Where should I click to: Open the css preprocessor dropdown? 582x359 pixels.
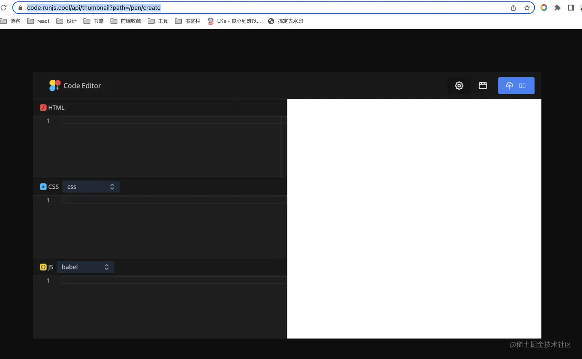(91, 187)
